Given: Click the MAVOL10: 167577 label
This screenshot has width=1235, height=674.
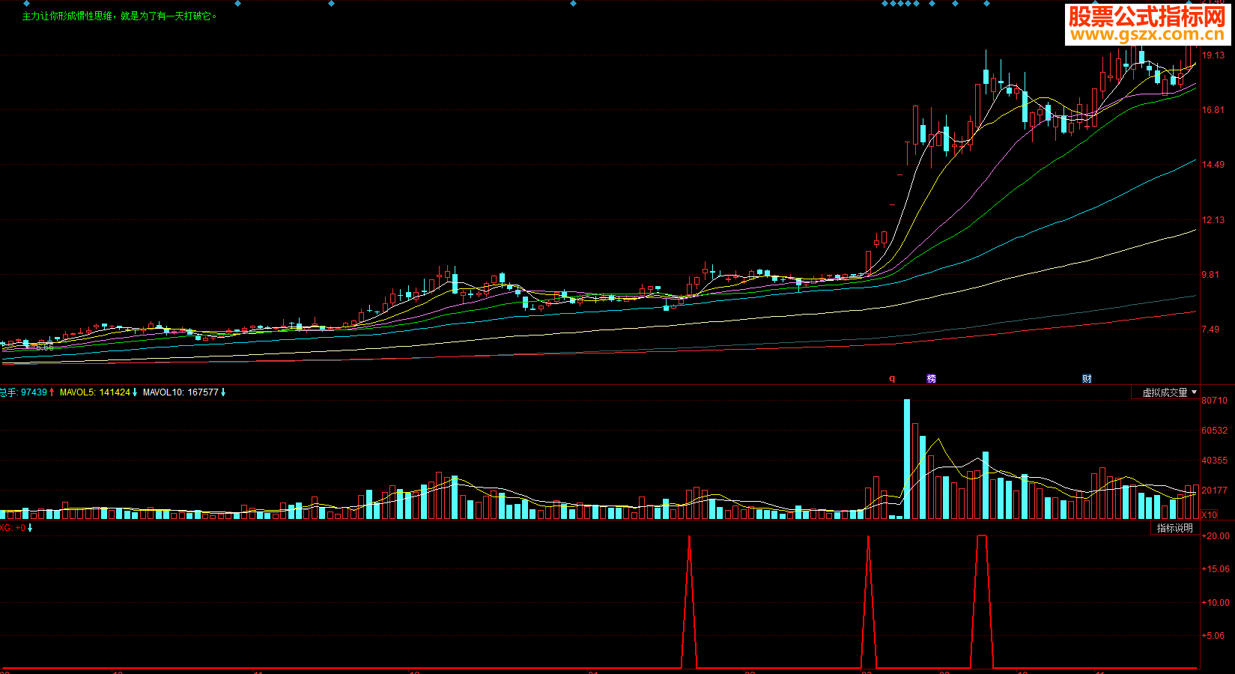Looking at the screenshot, I should click(x=184, y=392).
